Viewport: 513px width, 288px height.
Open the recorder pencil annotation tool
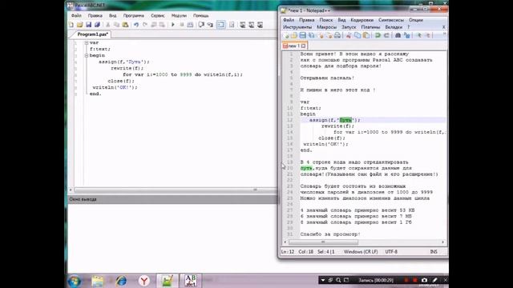[434, 280]
